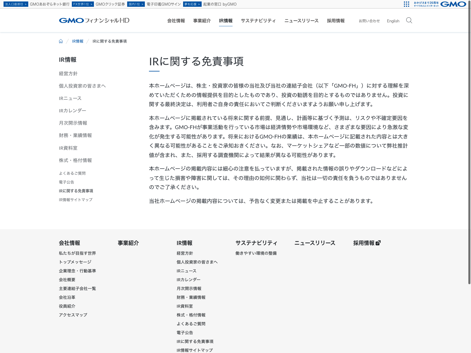Click the page vertical scrollbar
The height and width of the screenshot is (353, 471).
click(x=469, y=147)
